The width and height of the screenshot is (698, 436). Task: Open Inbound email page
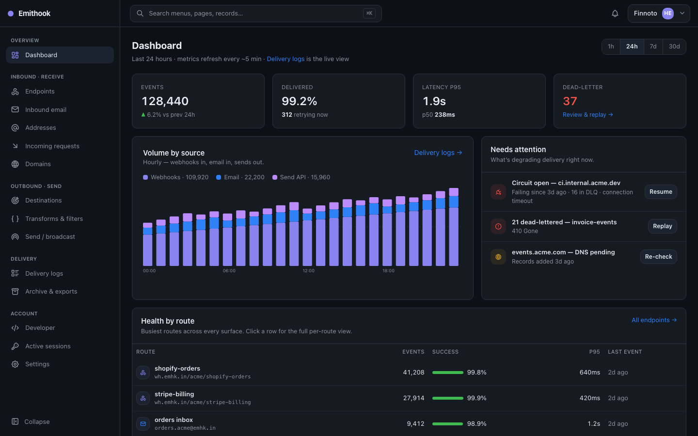coord(60,109)
